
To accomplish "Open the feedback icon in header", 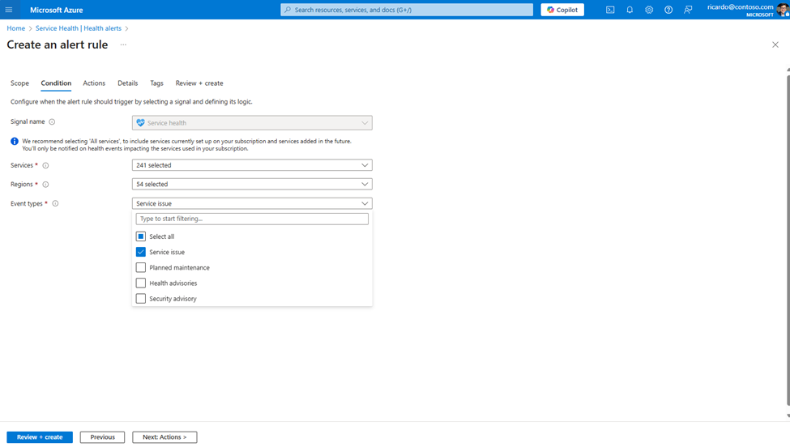I will pyautogui.click(x=688, y=10).
